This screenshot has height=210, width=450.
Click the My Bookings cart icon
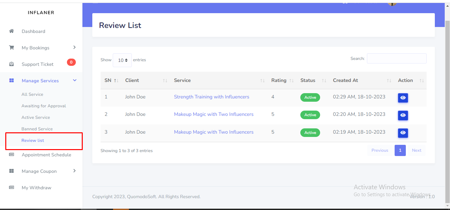(12, 48)
